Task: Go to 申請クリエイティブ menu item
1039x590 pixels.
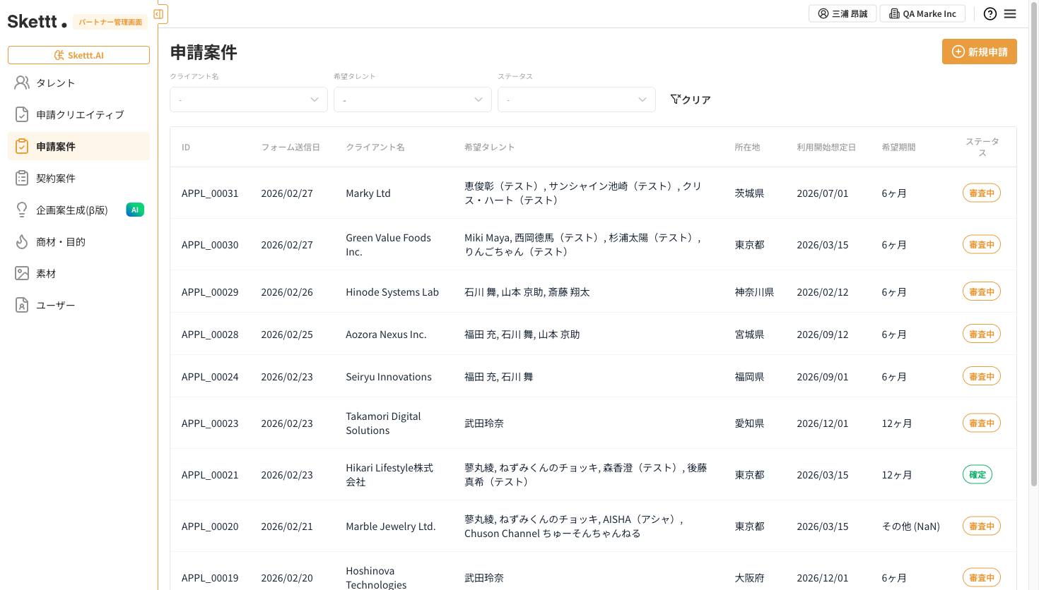Action: coord(80,114)
